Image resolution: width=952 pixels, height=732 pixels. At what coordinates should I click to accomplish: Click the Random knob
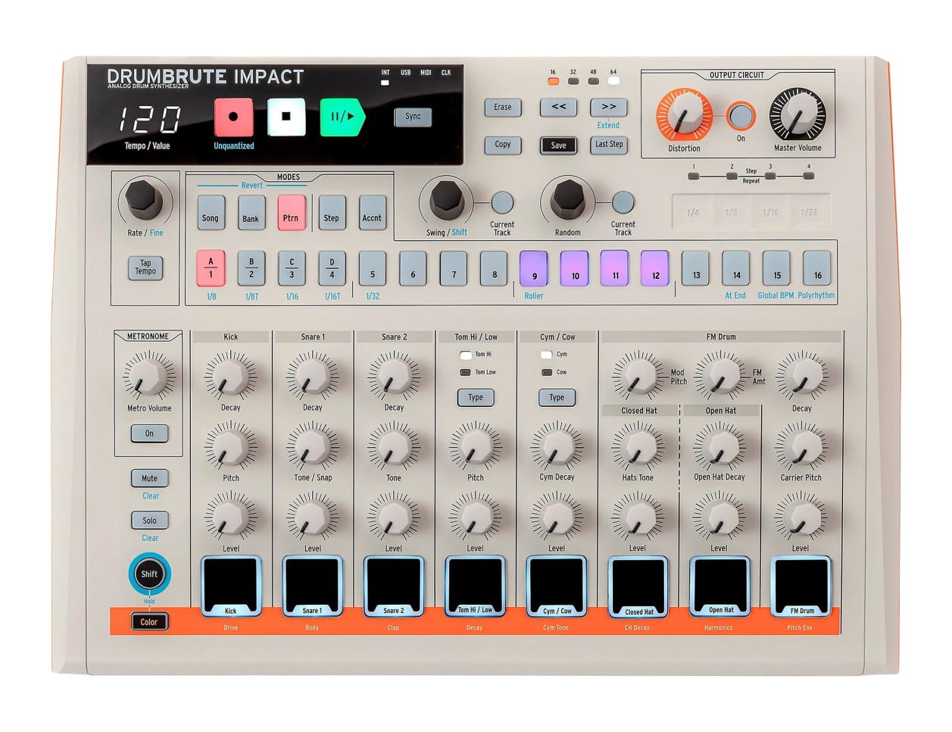568,199
